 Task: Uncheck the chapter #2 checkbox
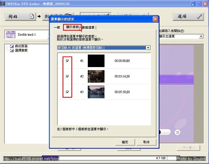click(68, 76)
